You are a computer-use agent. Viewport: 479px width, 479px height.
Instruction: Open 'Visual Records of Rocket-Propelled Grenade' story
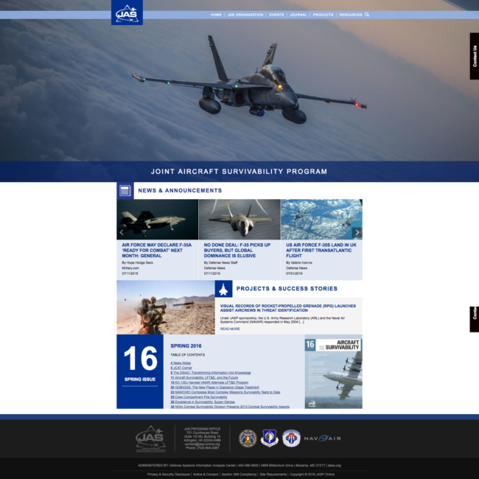point(287,308)
